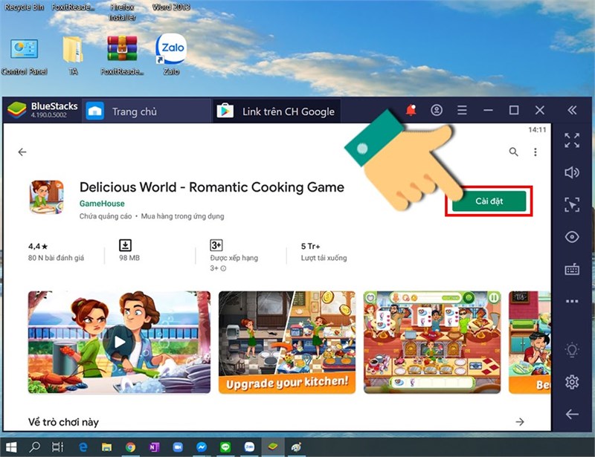Click the green Cài đặt install button

(489, 201)
